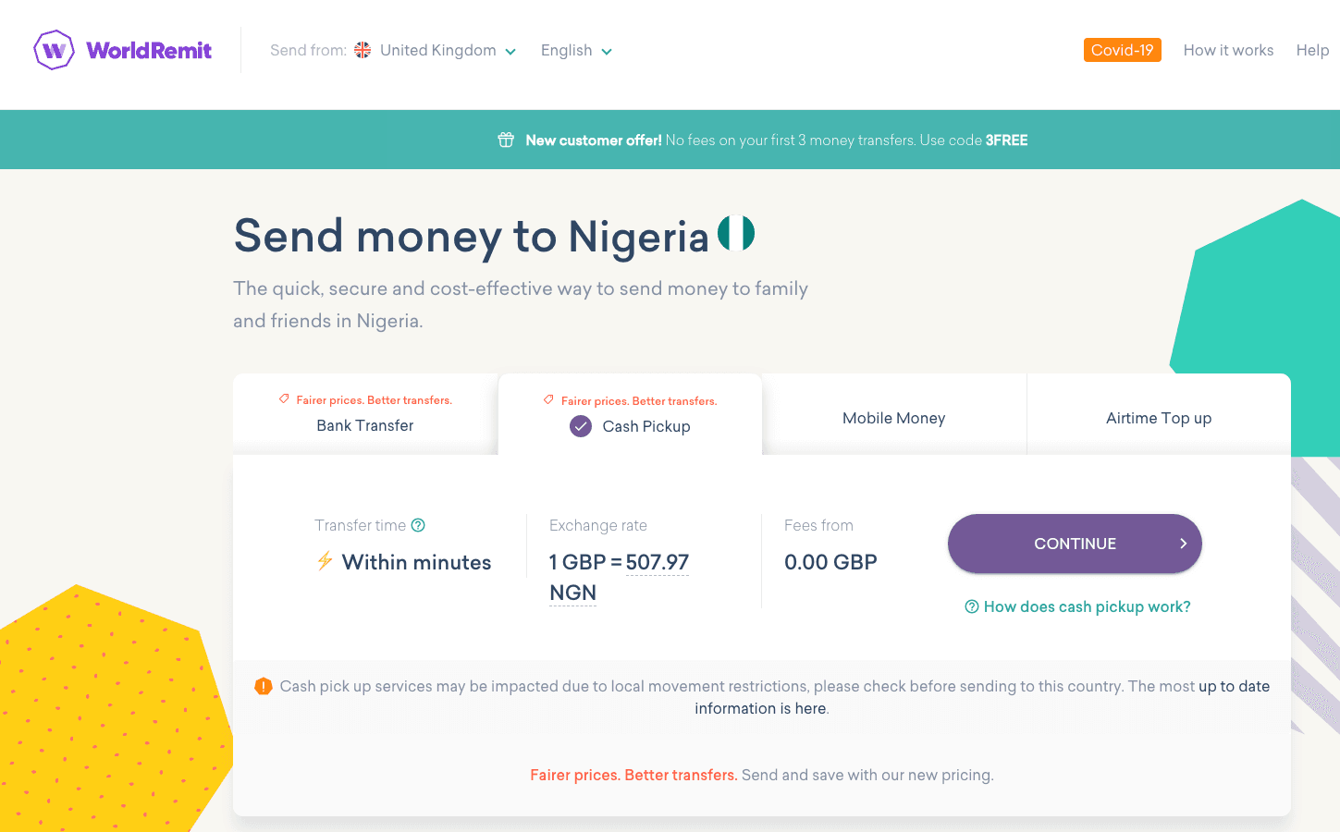Image resolution: width=1340 pixels, height=832 pixels.
Task: Click the orange warning icon in notice
Action: pos(264,686)
